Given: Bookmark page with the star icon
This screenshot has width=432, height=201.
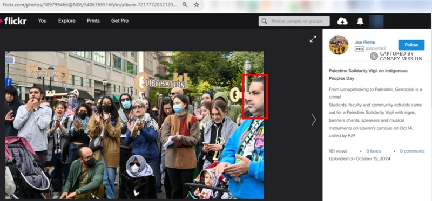Looking at the screenshot, I should [x=197, y=5].
